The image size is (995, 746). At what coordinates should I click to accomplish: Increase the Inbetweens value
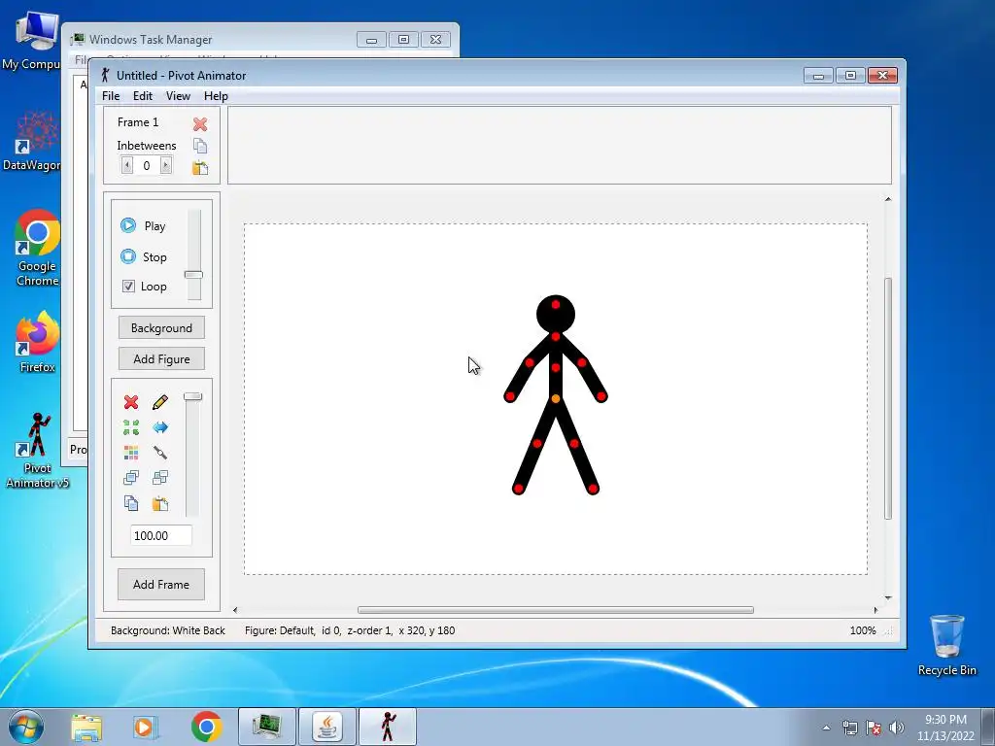(165, 165)
